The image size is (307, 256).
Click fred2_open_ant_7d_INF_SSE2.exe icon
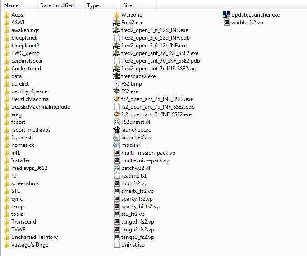[x=117, y=53]
